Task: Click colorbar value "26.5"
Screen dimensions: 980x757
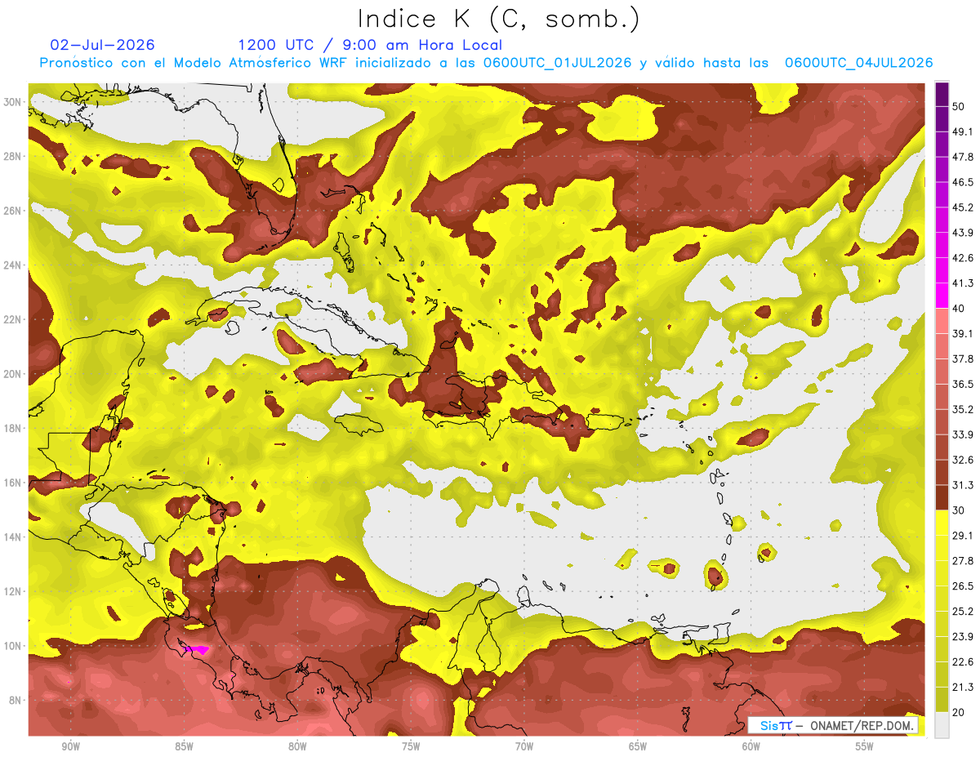Action: click(962, 586)
